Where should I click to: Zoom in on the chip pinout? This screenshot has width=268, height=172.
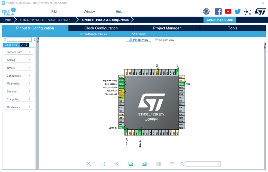point(89,164)
